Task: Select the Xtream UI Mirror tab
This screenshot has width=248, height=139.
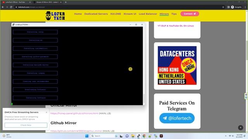Action: click(x=47, y=2)
